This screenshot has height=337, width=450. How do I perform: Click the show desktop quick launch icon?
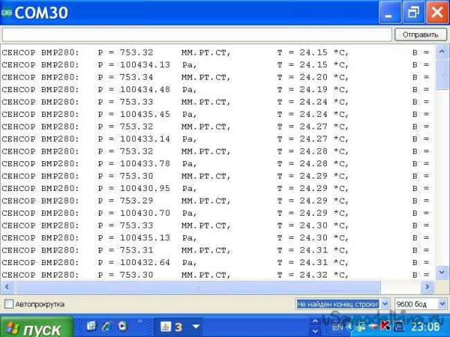click(x=91, y=326)
